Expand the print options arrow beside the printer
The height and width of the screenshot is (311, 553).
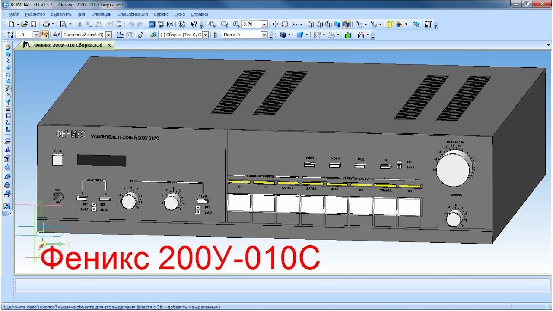pos(53,24)
